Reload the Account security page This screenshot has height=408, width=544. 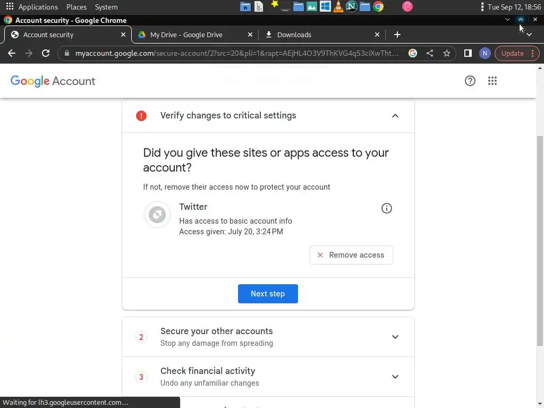tap(46, 53)
